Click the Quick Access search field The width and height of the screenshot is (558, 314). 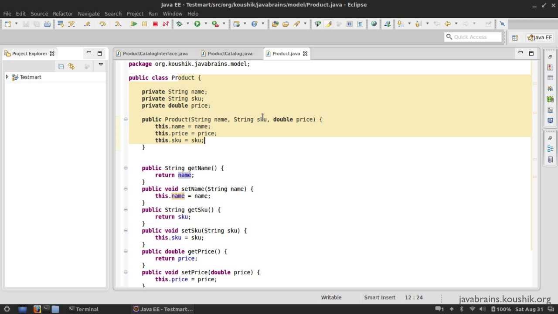coord(473,37)
